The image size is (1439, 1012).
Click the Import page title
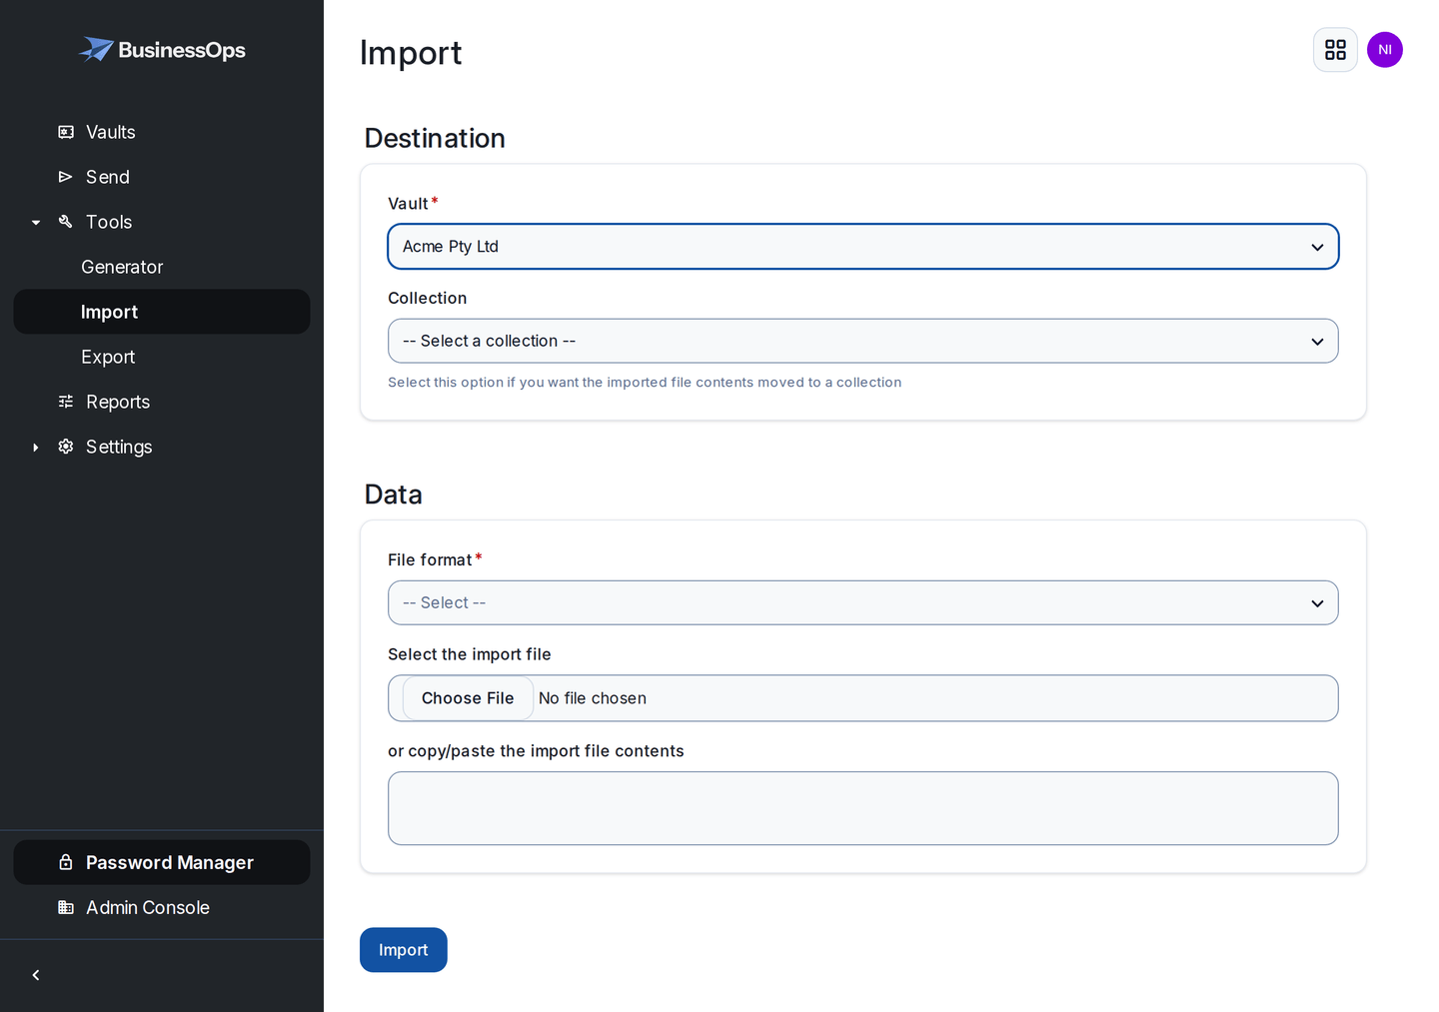411,53
